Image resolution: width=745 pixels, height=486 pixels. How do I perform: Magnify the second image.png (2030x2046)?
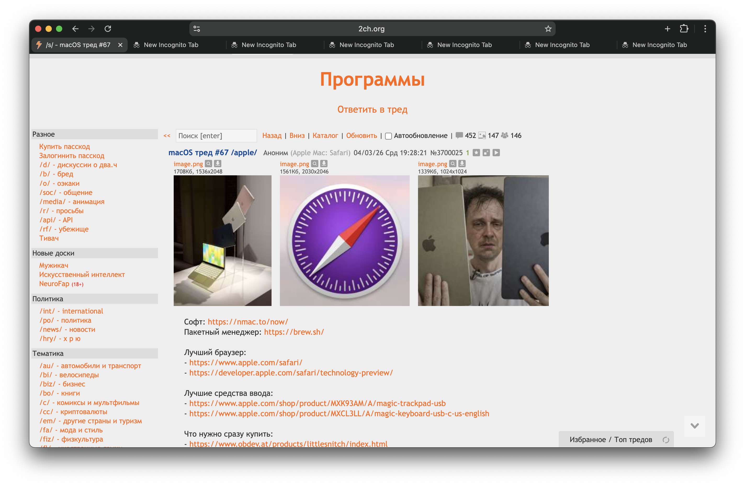(x=315, y=164)
